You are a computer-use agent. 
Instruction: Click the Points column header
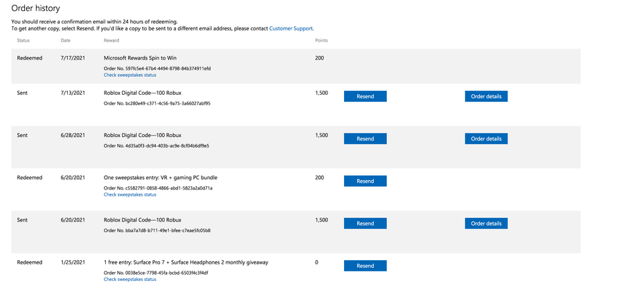coord(321,41)
